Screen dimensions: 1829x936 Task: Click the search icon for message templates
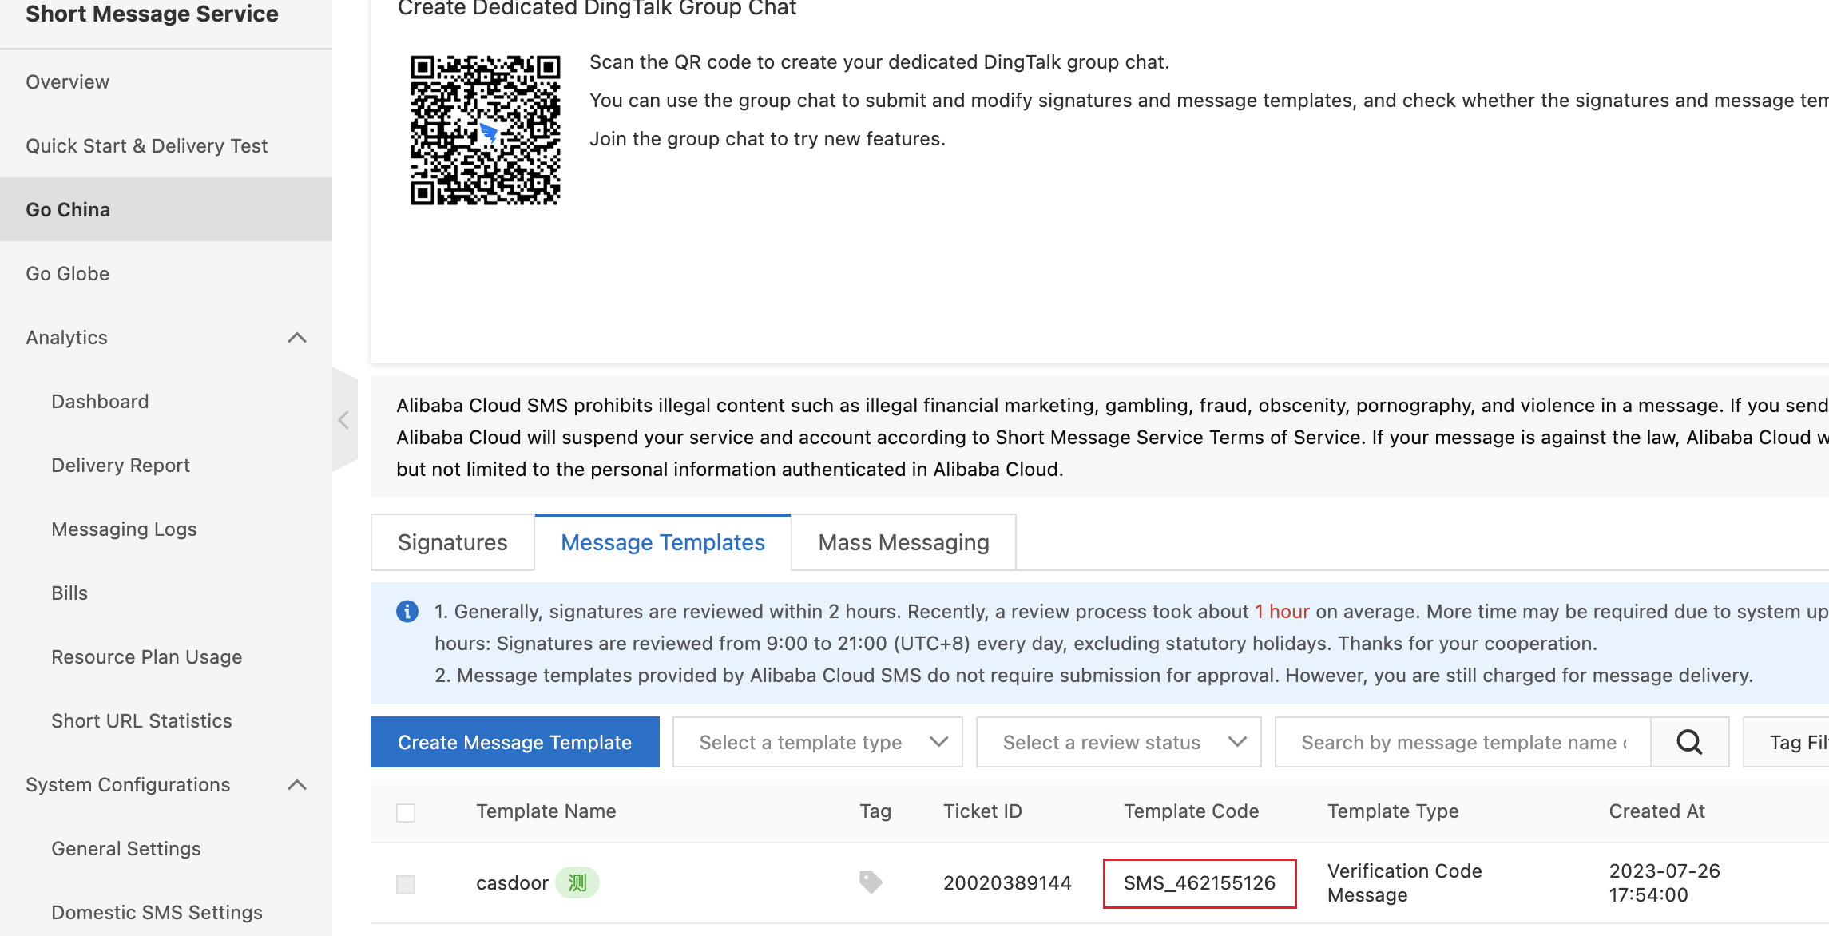[1691, 743]
